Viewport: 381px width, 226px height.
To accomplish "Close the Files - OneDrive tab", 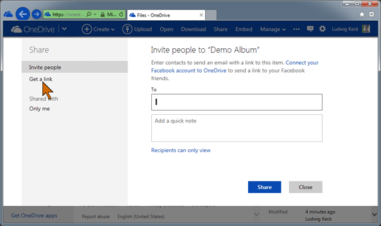I will [x=201, y=15].
